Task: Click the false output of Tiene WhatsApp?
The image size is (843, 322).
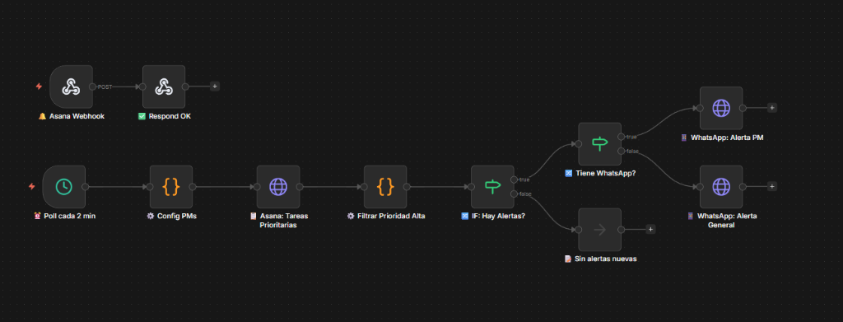Action: (x=622, y=151)
